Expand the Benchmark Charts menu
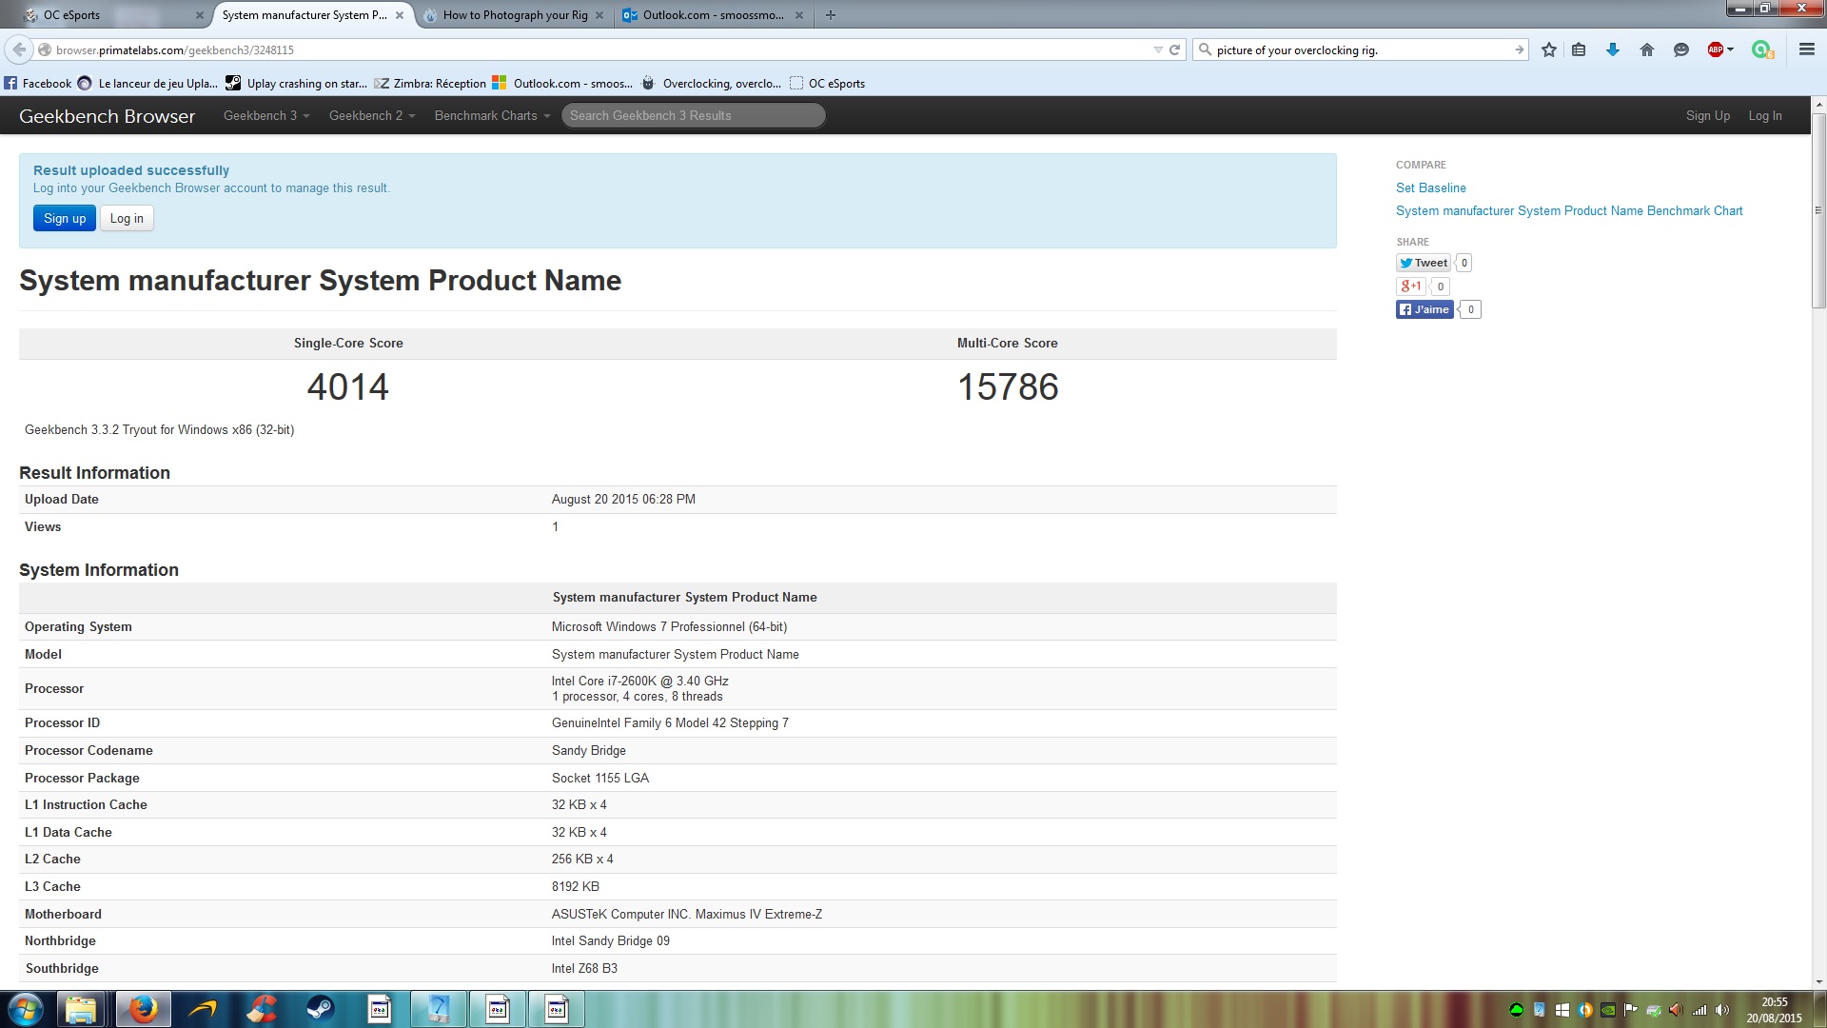The image size is (1827, 1028). [492, 115]
